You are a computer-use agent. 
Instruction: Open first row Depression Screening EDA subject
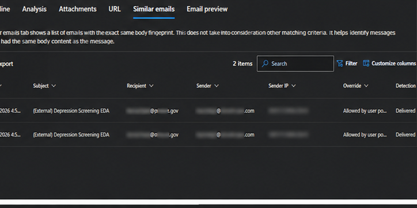pyautogui.click(x=71, y=111)
